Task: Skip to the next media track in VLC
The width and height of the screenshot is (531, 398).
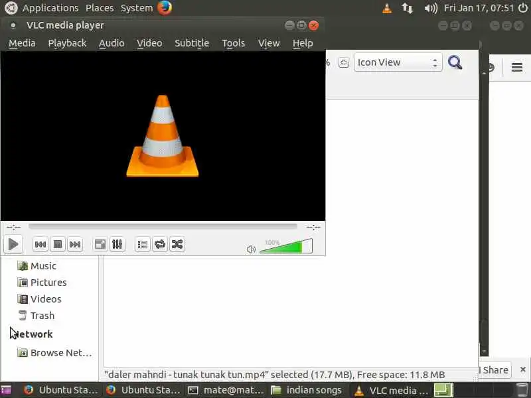Action: pyautogui.click(x=75, y=244)
